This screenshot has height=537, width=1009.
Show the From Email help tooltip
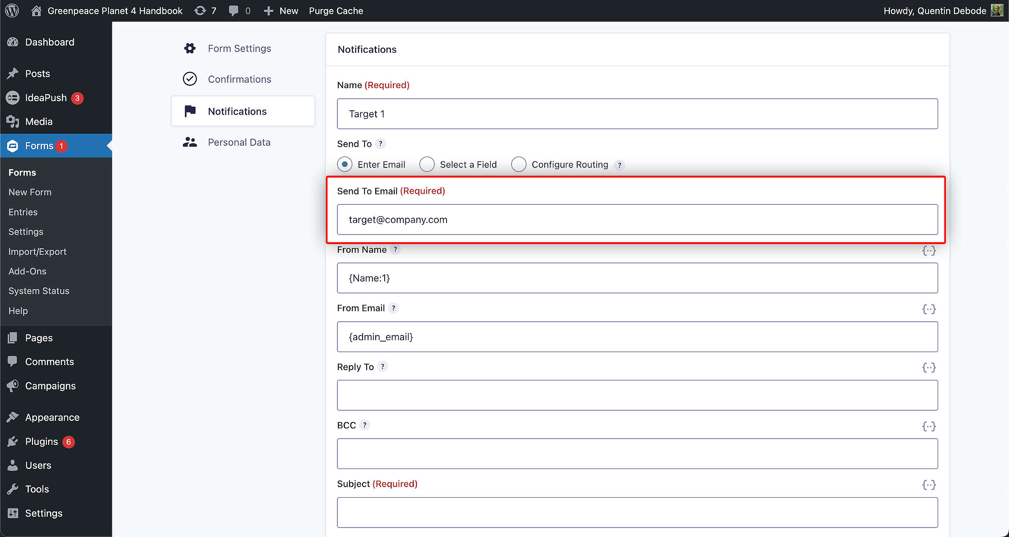[393, 308]
